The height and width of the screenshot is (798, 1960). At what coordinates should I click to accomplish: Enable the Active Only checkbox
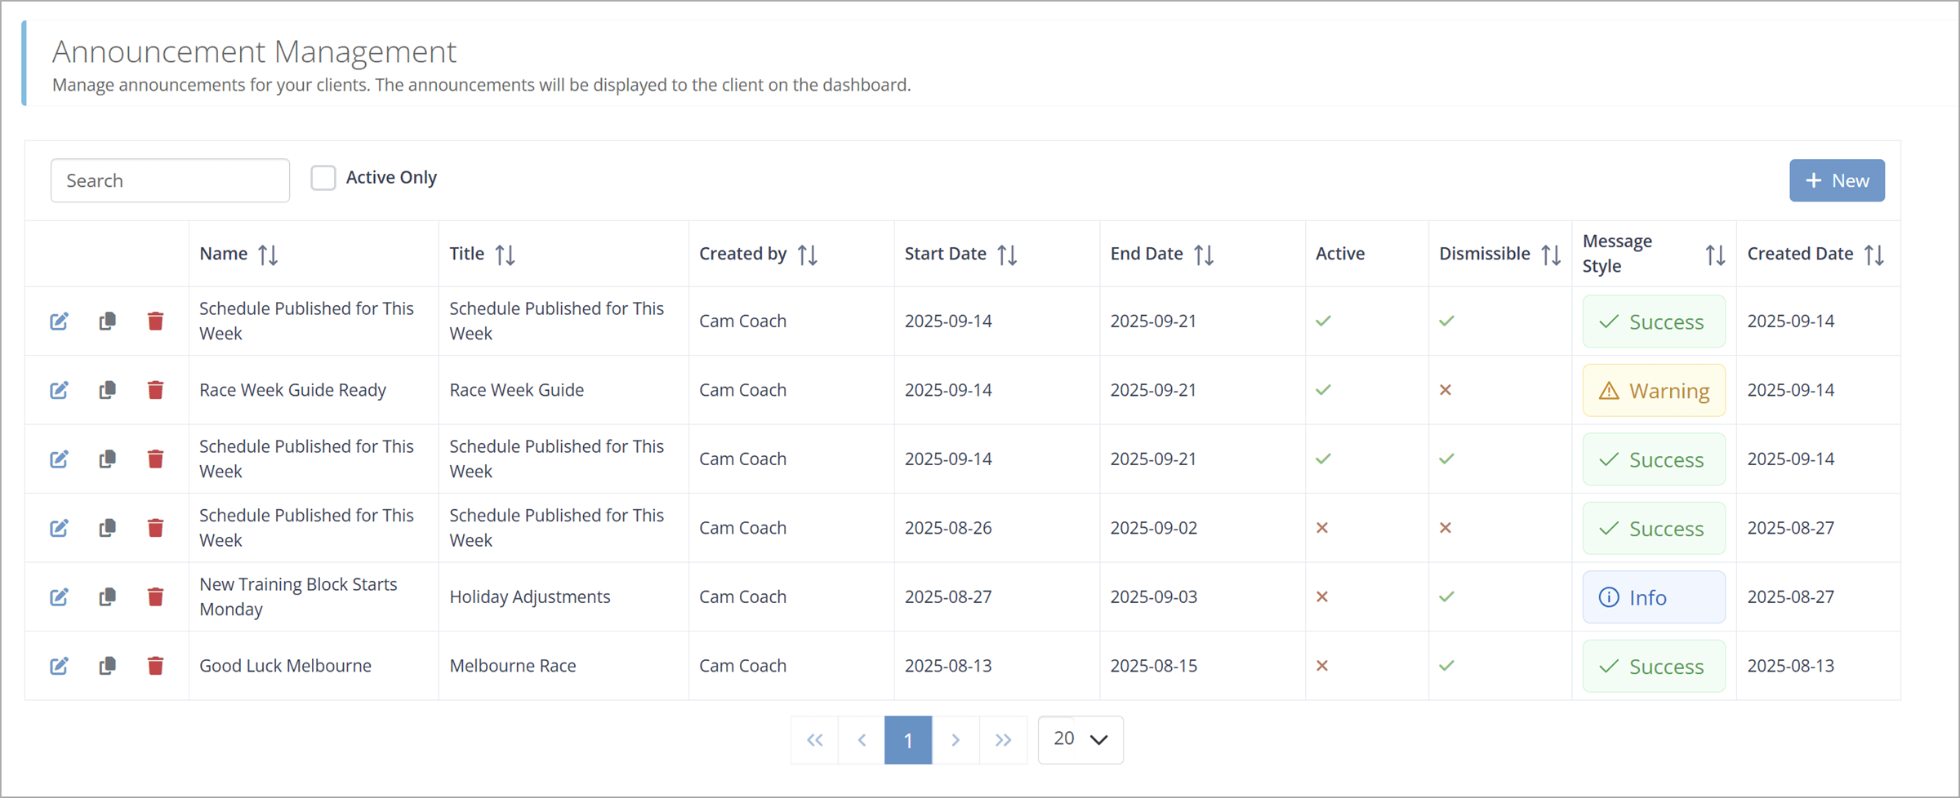click(323, 178)
